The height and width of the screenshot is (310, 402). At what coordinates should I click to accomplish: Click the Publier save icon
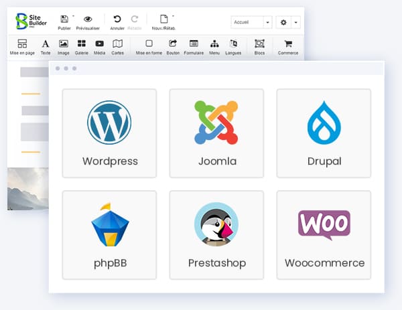pyautogui.click(x=64, y=20)
